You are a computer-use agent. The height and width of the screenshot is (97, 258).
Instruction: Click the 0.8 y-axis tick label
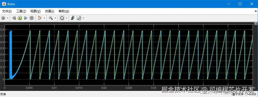click(2, 30)
